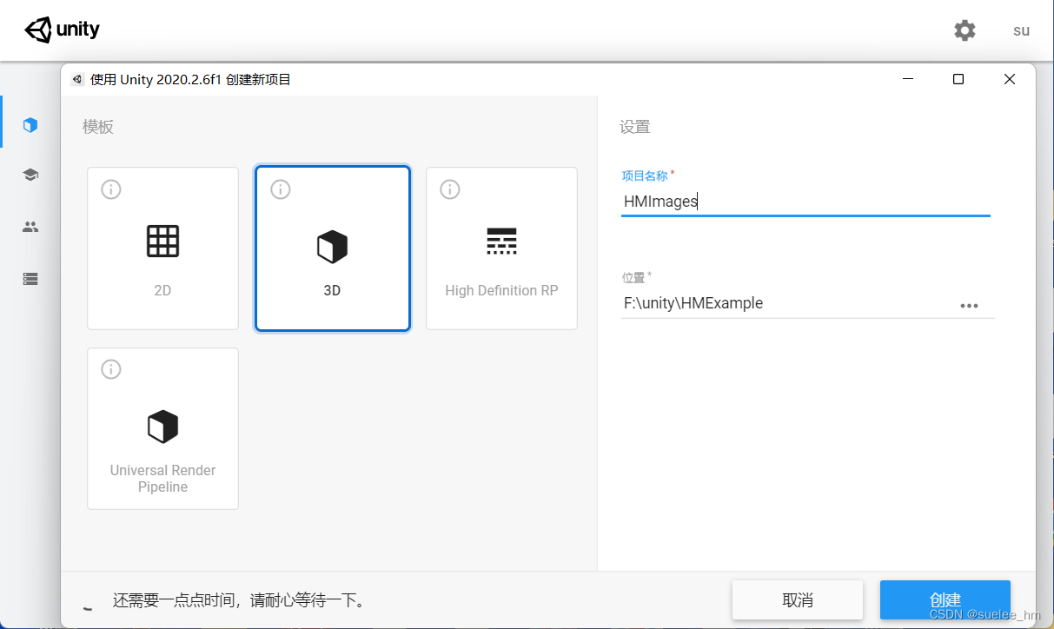Go to the Learn section icon

30,174
